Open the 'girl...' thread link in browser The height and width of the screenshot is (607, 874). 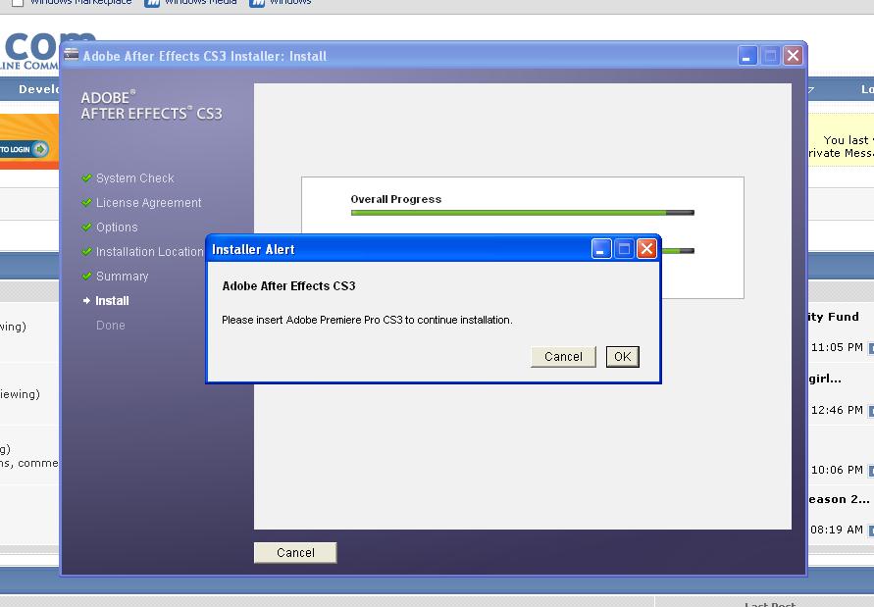825,379
